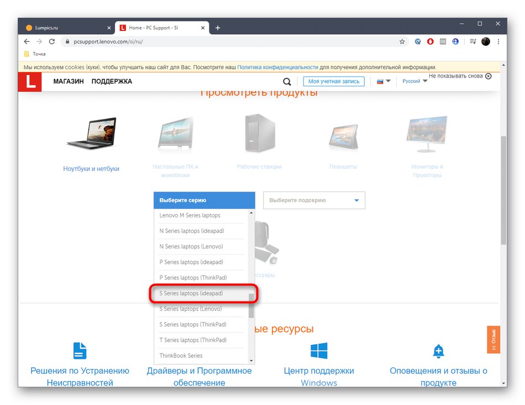The width and height of the screenshot is (525, 405).
Task: Choose P Series laptops (ThinkPad)
Action: (201, 278)
